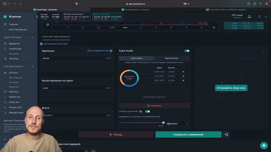The image size is (271, 152).
Task: Click the Главная sidebar icon
Action: [5, 24]
